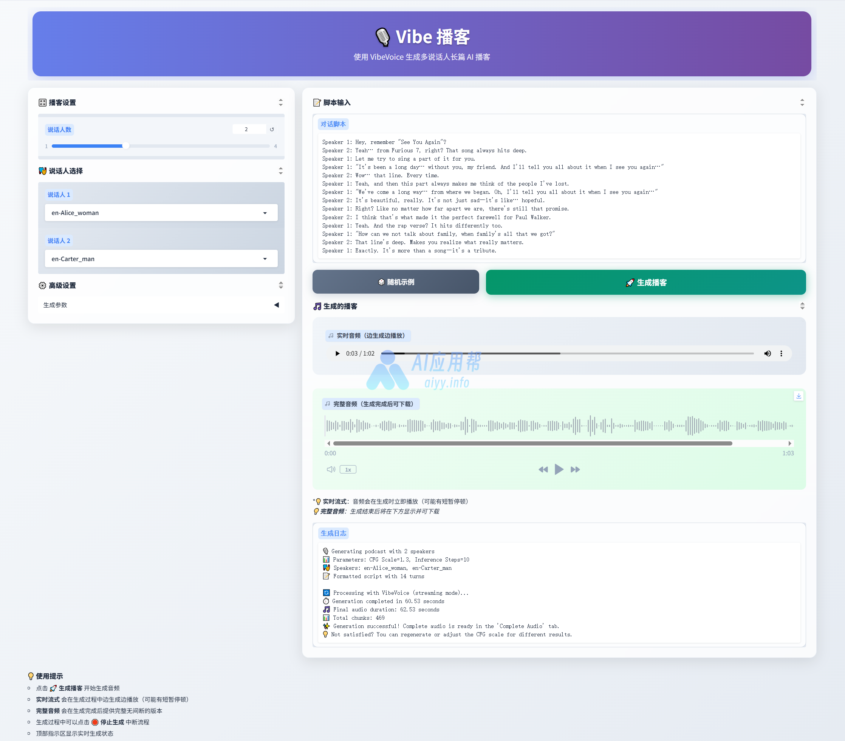This screenshot has width=845, height=741.
Task: Expand the 生成参数 accordion
Action: [161, 305]
